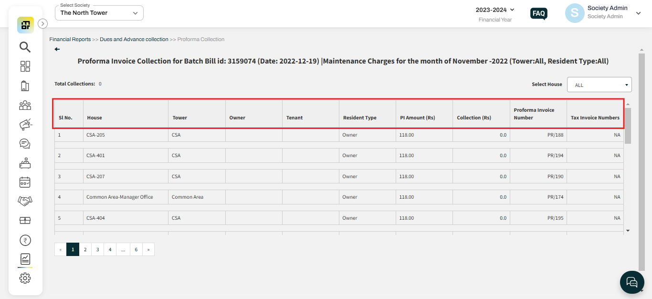Go to page 4 in pagination
This screenshot has height=299, width=652.
[x=110, y=249]
